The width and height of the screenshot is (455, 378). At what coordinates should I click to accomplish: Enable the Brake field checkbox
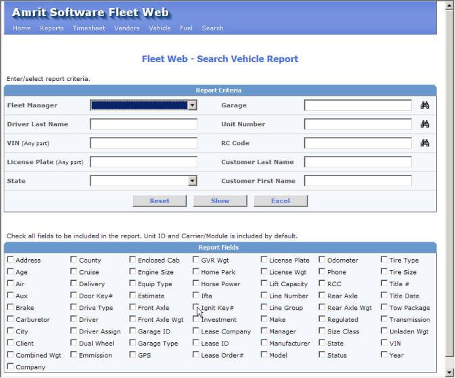10,307
